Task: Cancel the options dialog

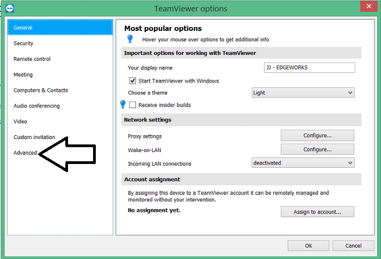Action: point(353,245)
